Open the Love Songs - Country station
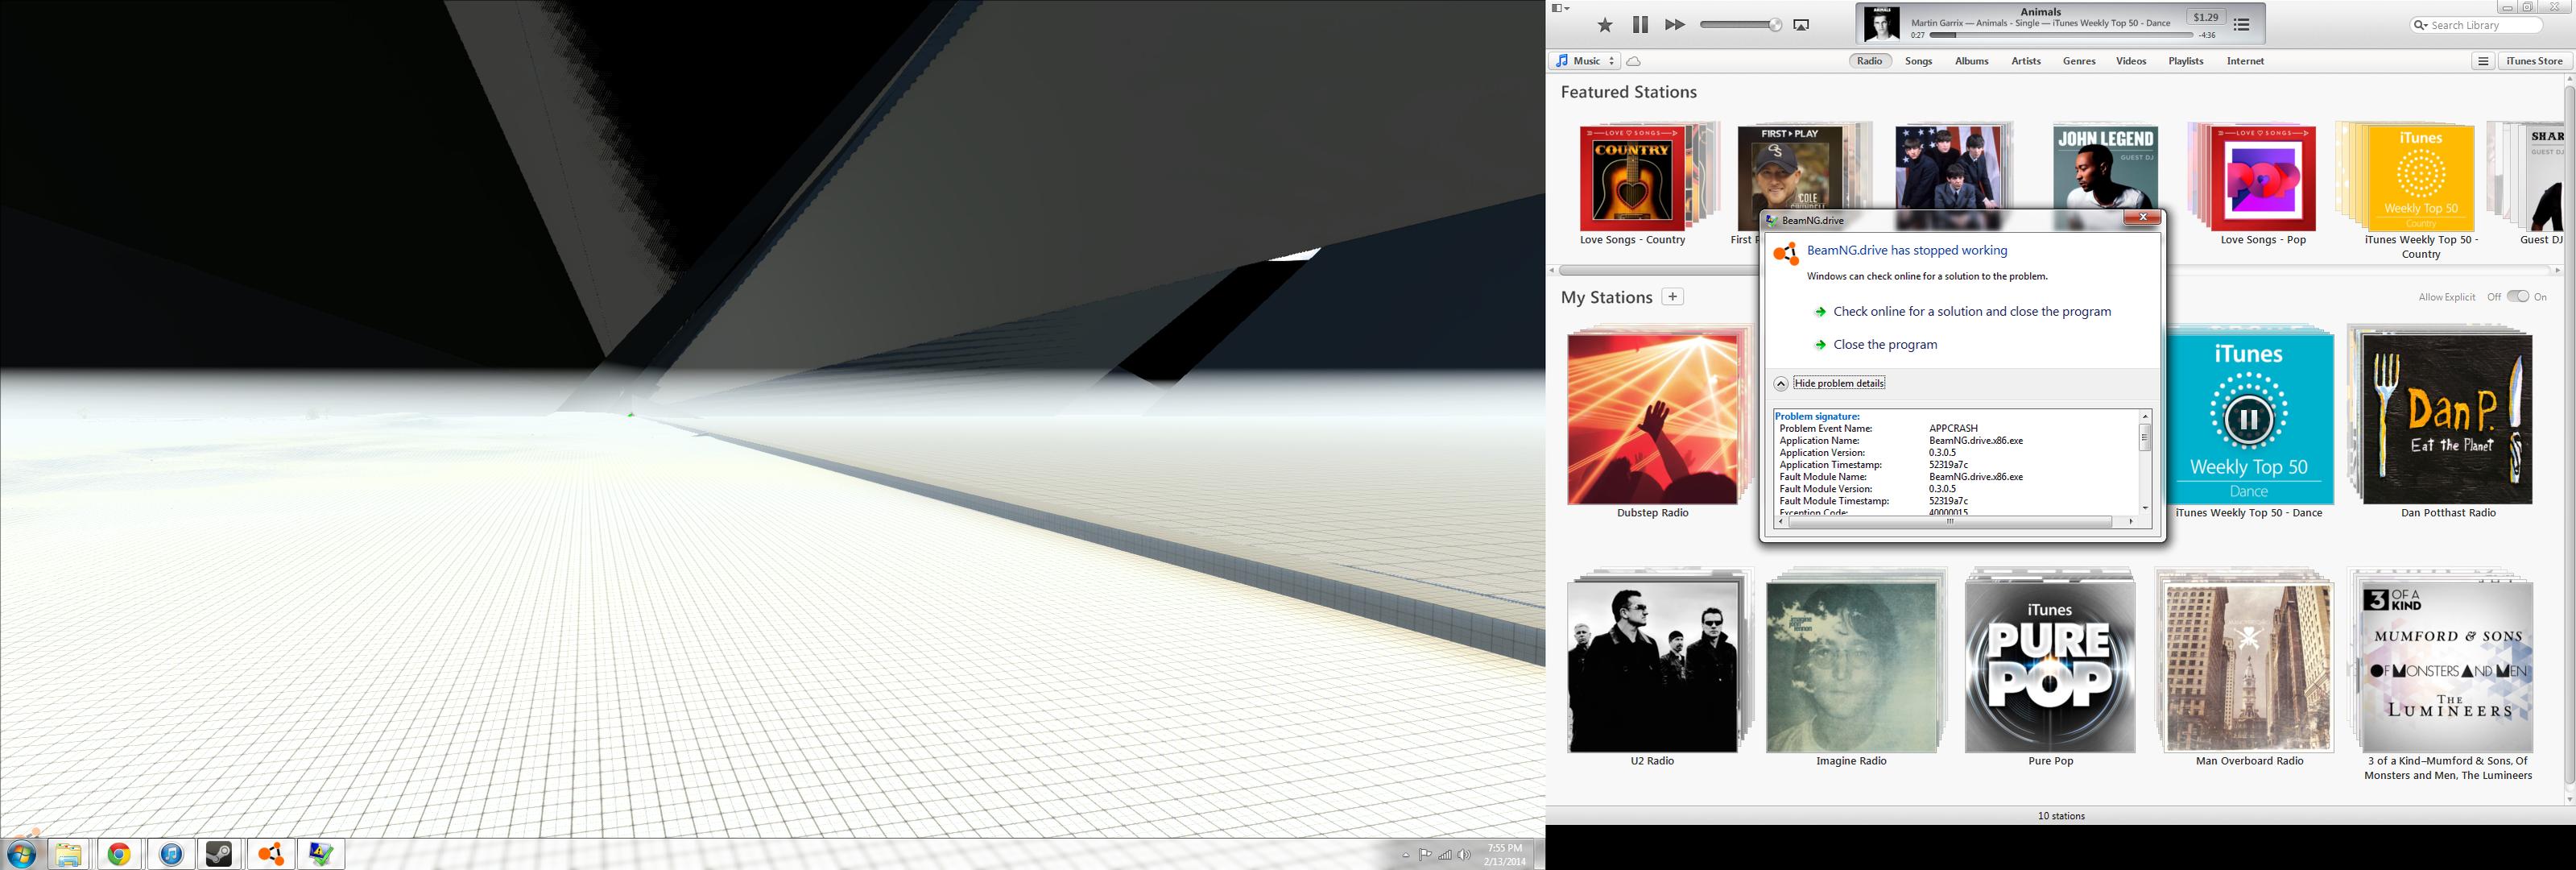This screenshot has height=870, width=2576. coord(1631,179)
